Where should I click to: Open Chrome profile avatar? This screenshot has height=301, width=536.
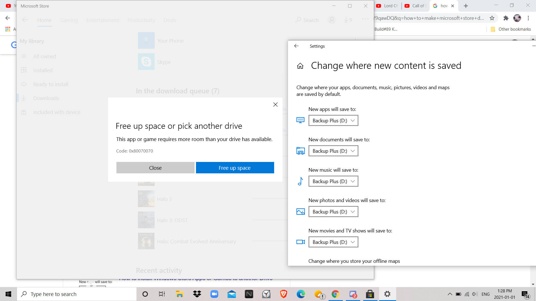517,18
